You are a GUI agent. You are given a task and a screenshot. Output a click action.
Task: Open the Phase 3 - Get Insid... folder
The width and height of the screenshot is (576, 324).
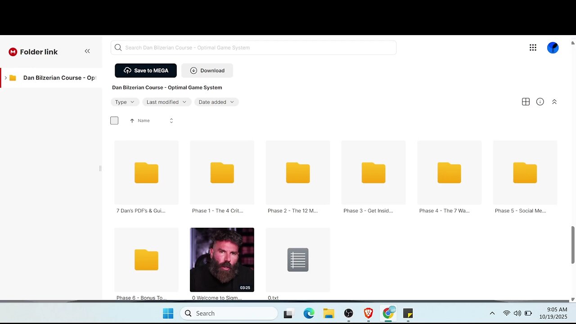(x=373, y=177)
